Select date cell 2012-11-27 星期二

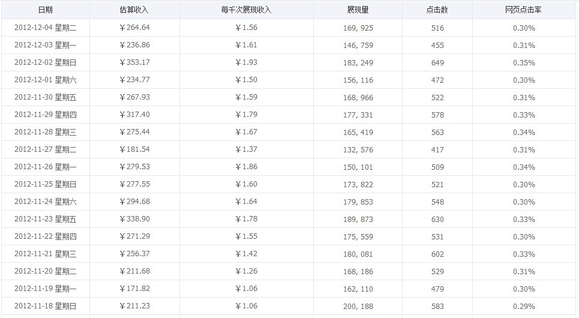pos(46,149)
